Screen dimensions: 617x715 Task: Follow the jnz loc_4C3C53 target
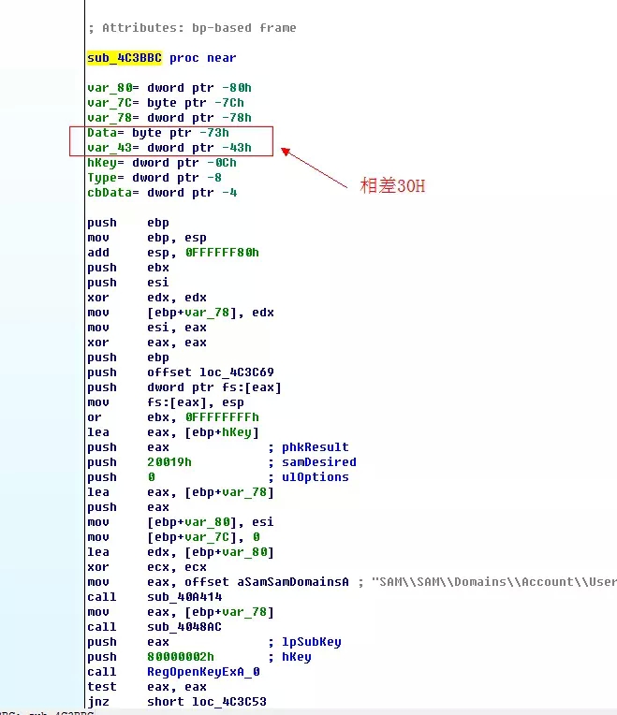click(x=229, y=701)
